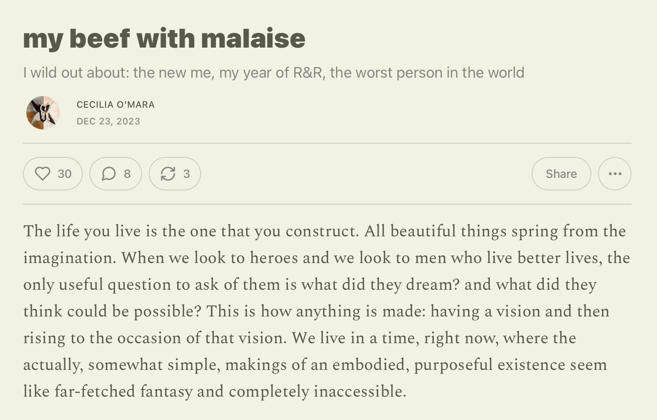Restack the post using the circular arrows icon

click(168, 174)
